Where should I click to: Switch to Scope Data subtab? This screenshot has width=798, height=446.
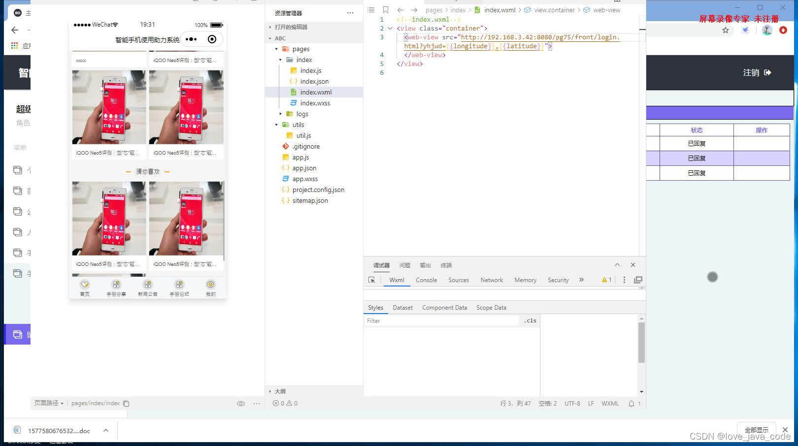pos(491,308)
